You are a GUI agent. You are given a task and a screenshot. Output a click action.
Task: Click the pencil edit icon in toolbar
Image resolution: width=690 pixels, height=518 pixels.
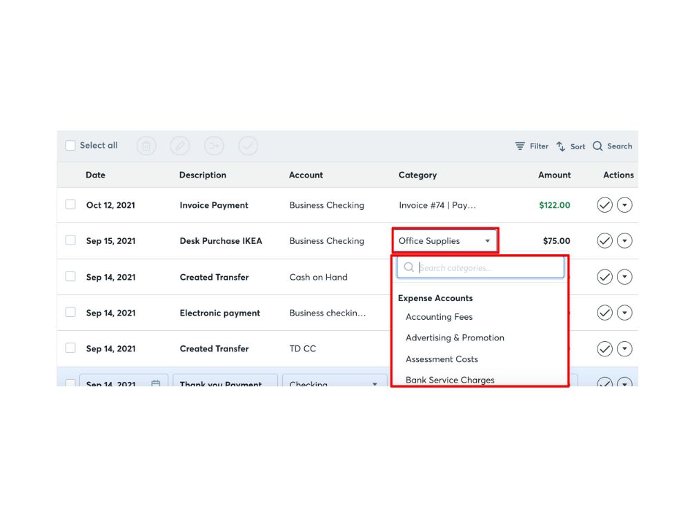coord(180,146)
